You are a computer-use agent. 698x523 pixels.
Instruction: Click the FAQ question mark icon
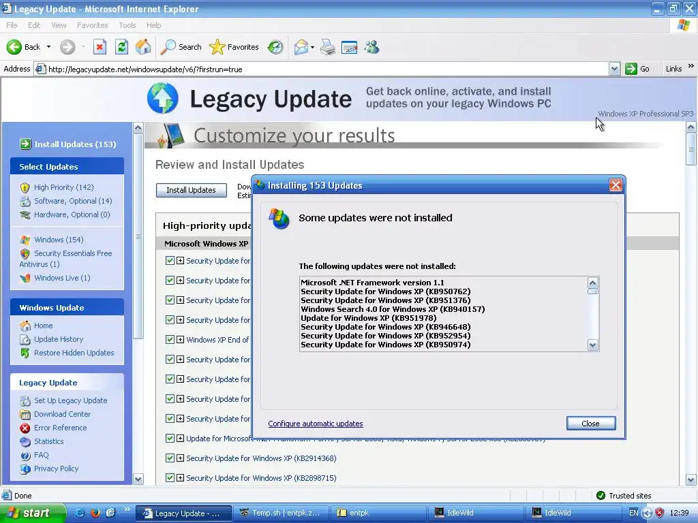pos(25,456)
